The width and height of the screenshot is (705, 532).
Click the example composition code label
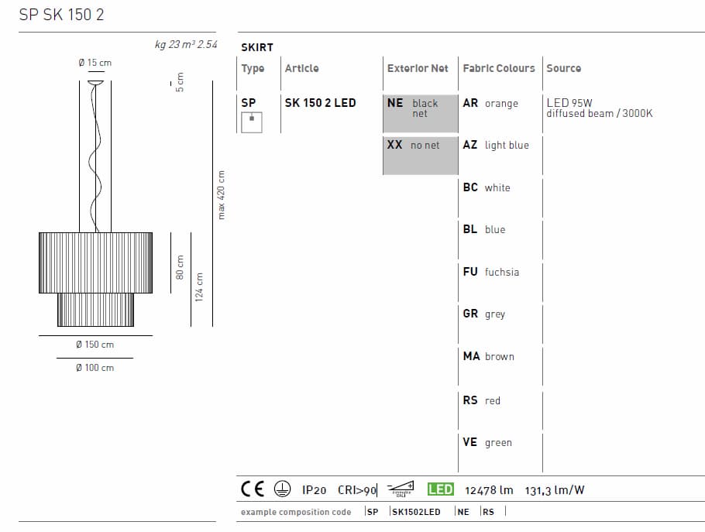297,512
